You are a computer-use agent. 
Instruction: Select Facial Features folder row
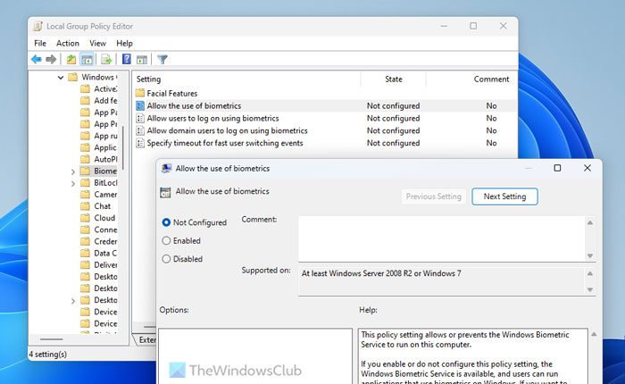pyautogui.click(x=171, y=93)
